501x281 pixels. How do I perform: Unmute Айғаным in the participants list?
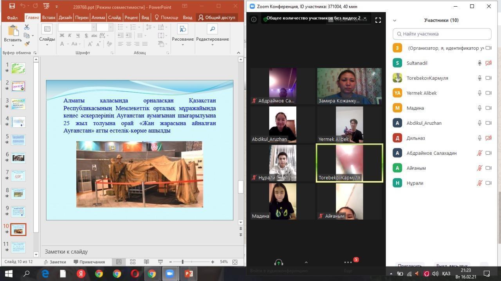click(x=479, y=168)
